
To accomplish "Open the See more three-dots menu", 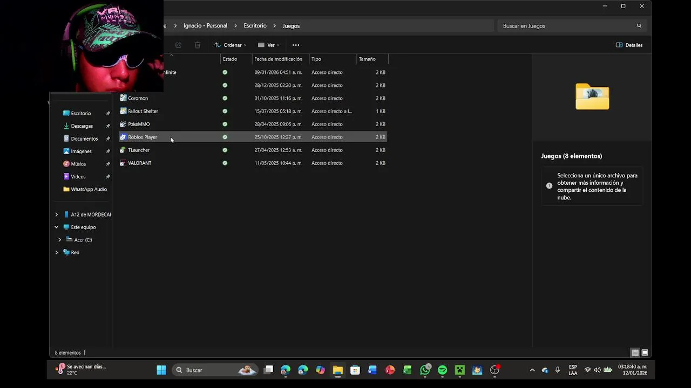I will [x=296, y=45].
